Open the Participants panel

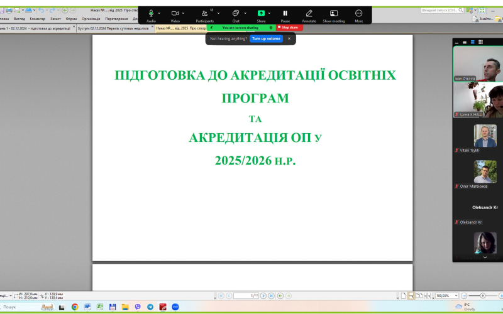(x=205, y=15)
